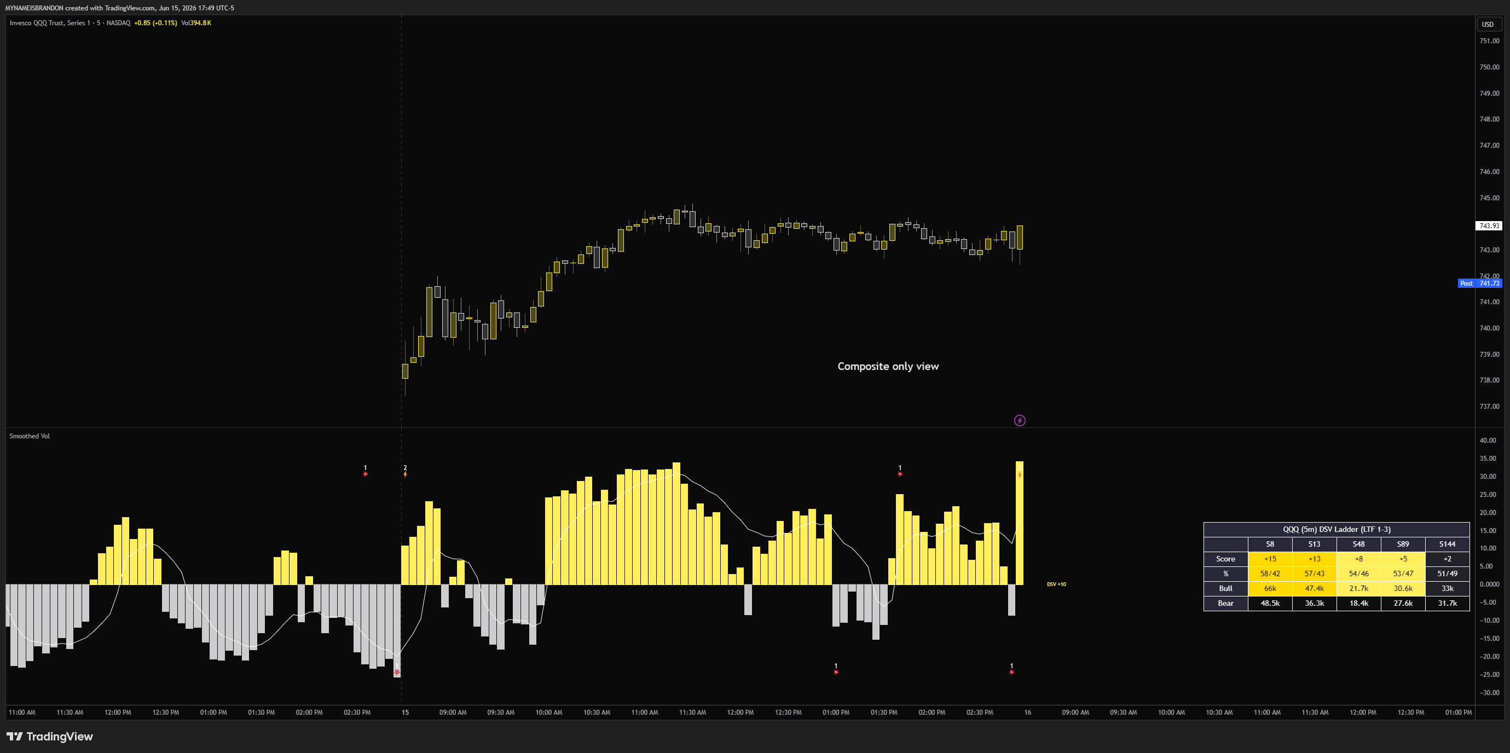This screenshot has height=753, width=1510.
Task: Click the 40.00 indicator scale label
Action: pos(1488,440)
